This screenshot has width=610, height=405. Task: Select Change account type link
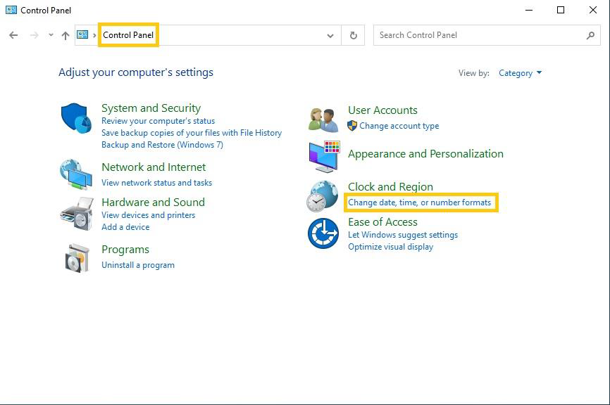point(399,126)
